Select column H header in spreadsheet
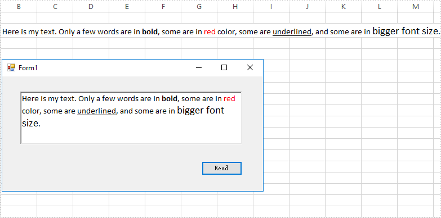 pos(235,6)
